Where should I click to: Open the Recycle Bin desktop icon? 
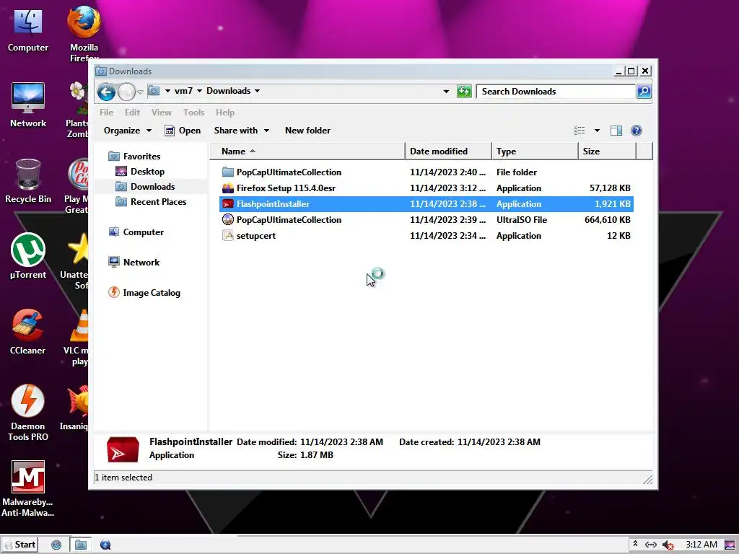tap(28, 181)
